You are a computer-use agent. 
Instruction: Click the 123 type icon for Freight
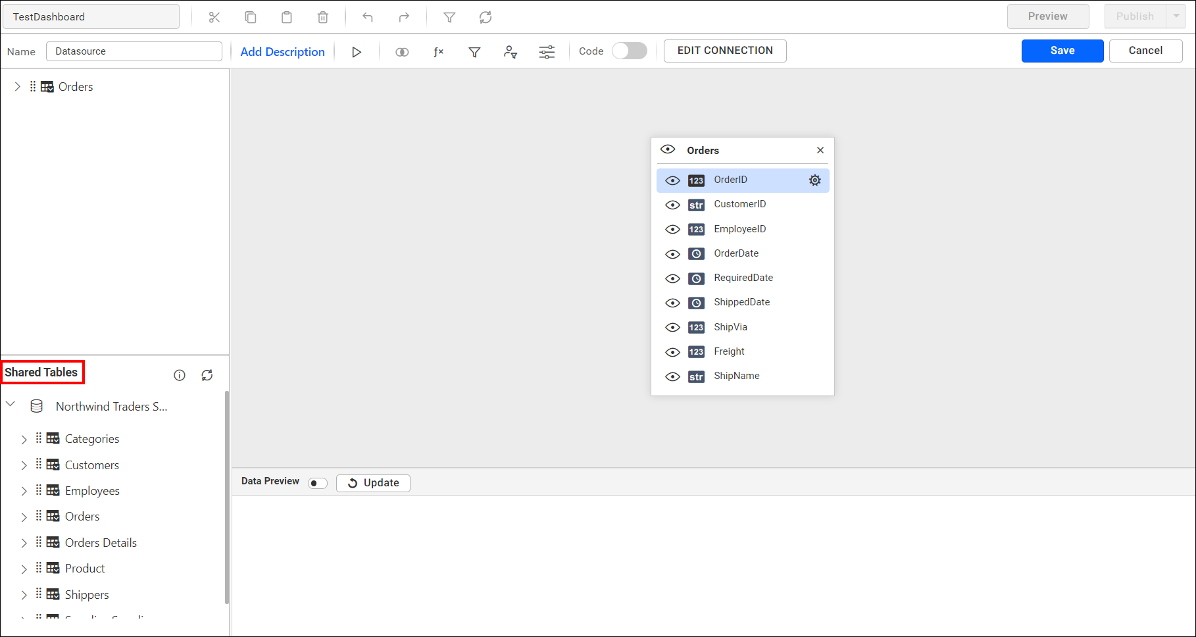(x=696, y=351)
